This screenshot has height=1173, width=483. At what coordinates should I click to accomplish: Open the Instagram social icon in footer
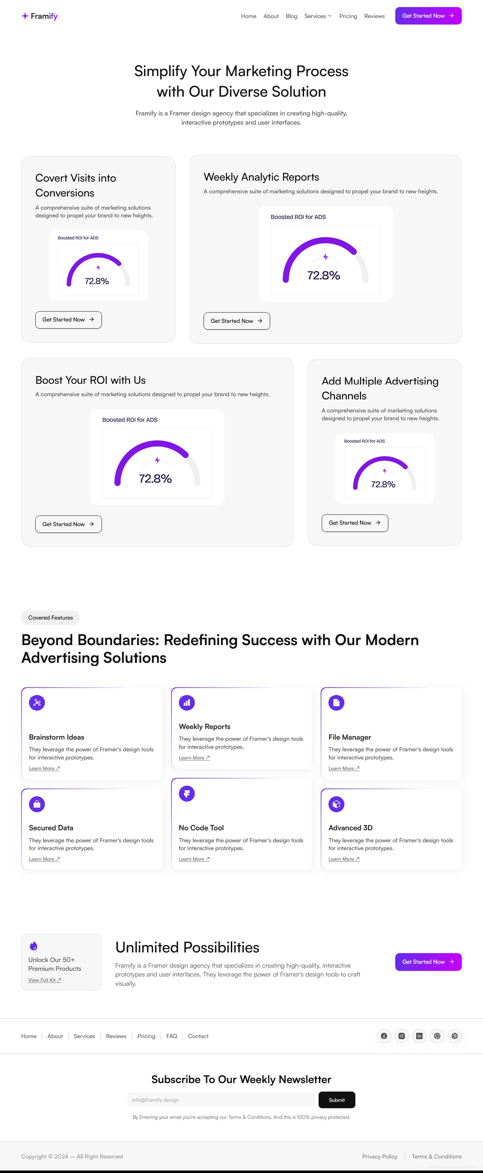pyautogui.click(x=402, y=1036)
